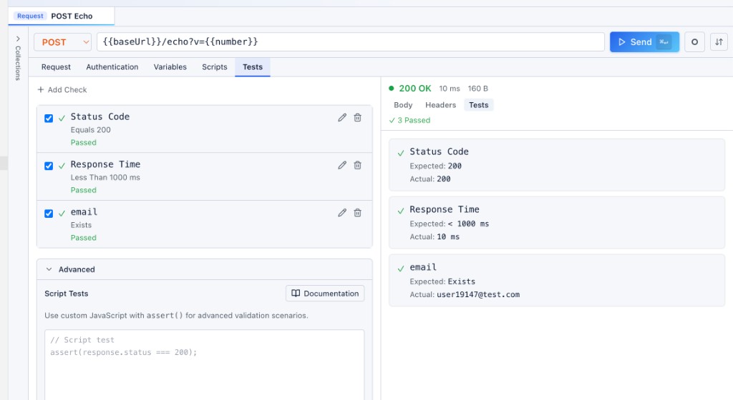The image size is (733, 400).
Task: Click the Exists condition under email check
Action: tap(81, 225)
